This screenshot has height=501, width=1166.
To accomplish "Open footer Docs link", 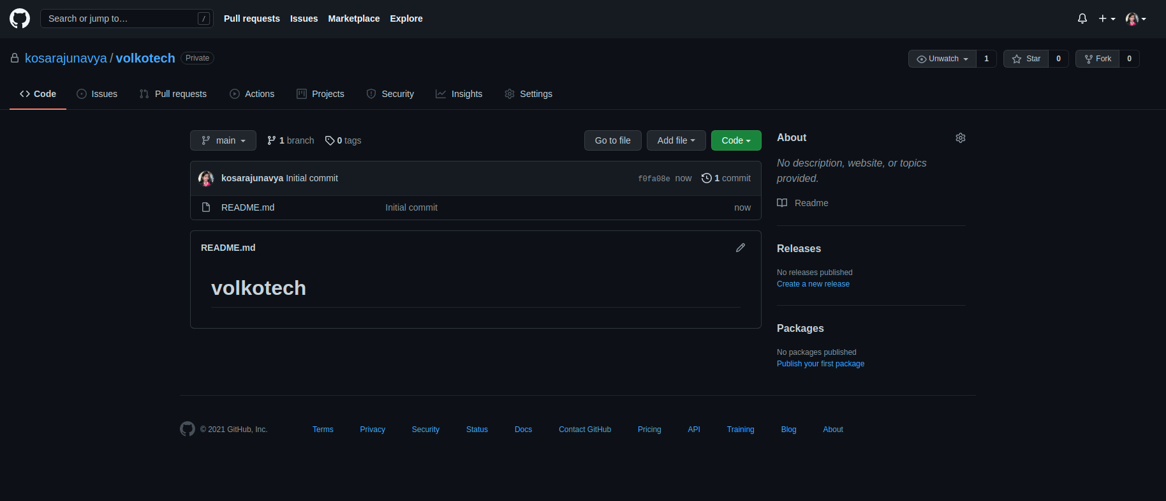I will [523, 430].
